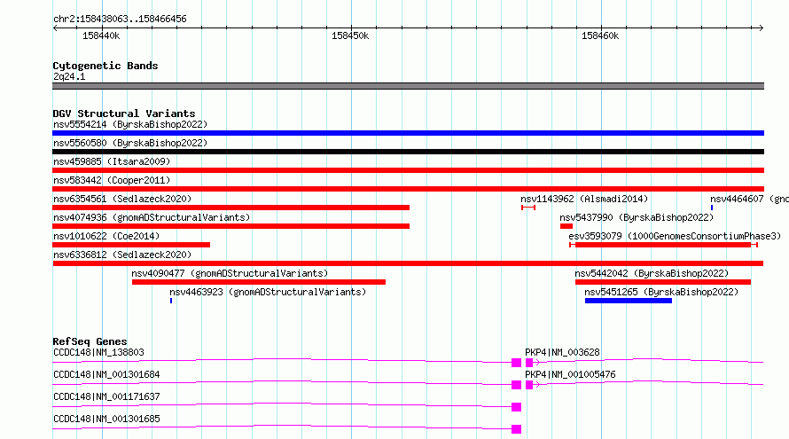Viewport: 789px width, 439px height.
Task: Click the nsv6336812 (Sedlazeck2020) red bar
Action: [x=408, y=263]
